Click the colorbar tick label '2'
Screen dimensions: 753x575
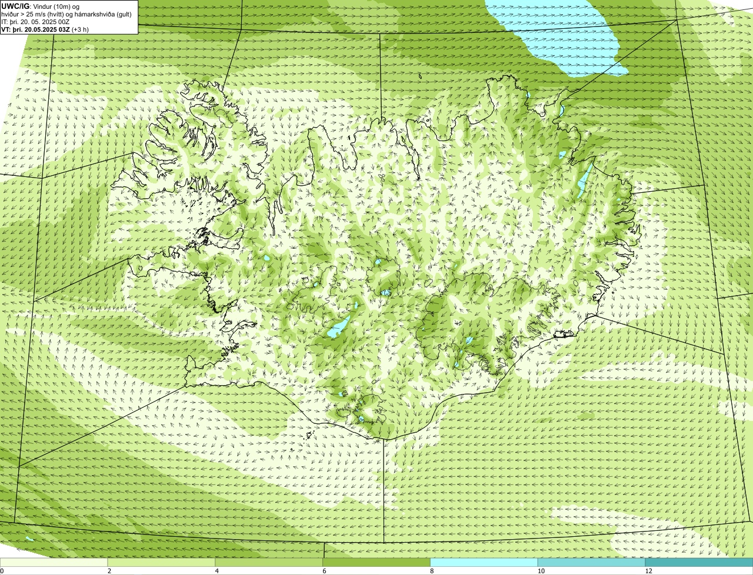coord(109,571)
